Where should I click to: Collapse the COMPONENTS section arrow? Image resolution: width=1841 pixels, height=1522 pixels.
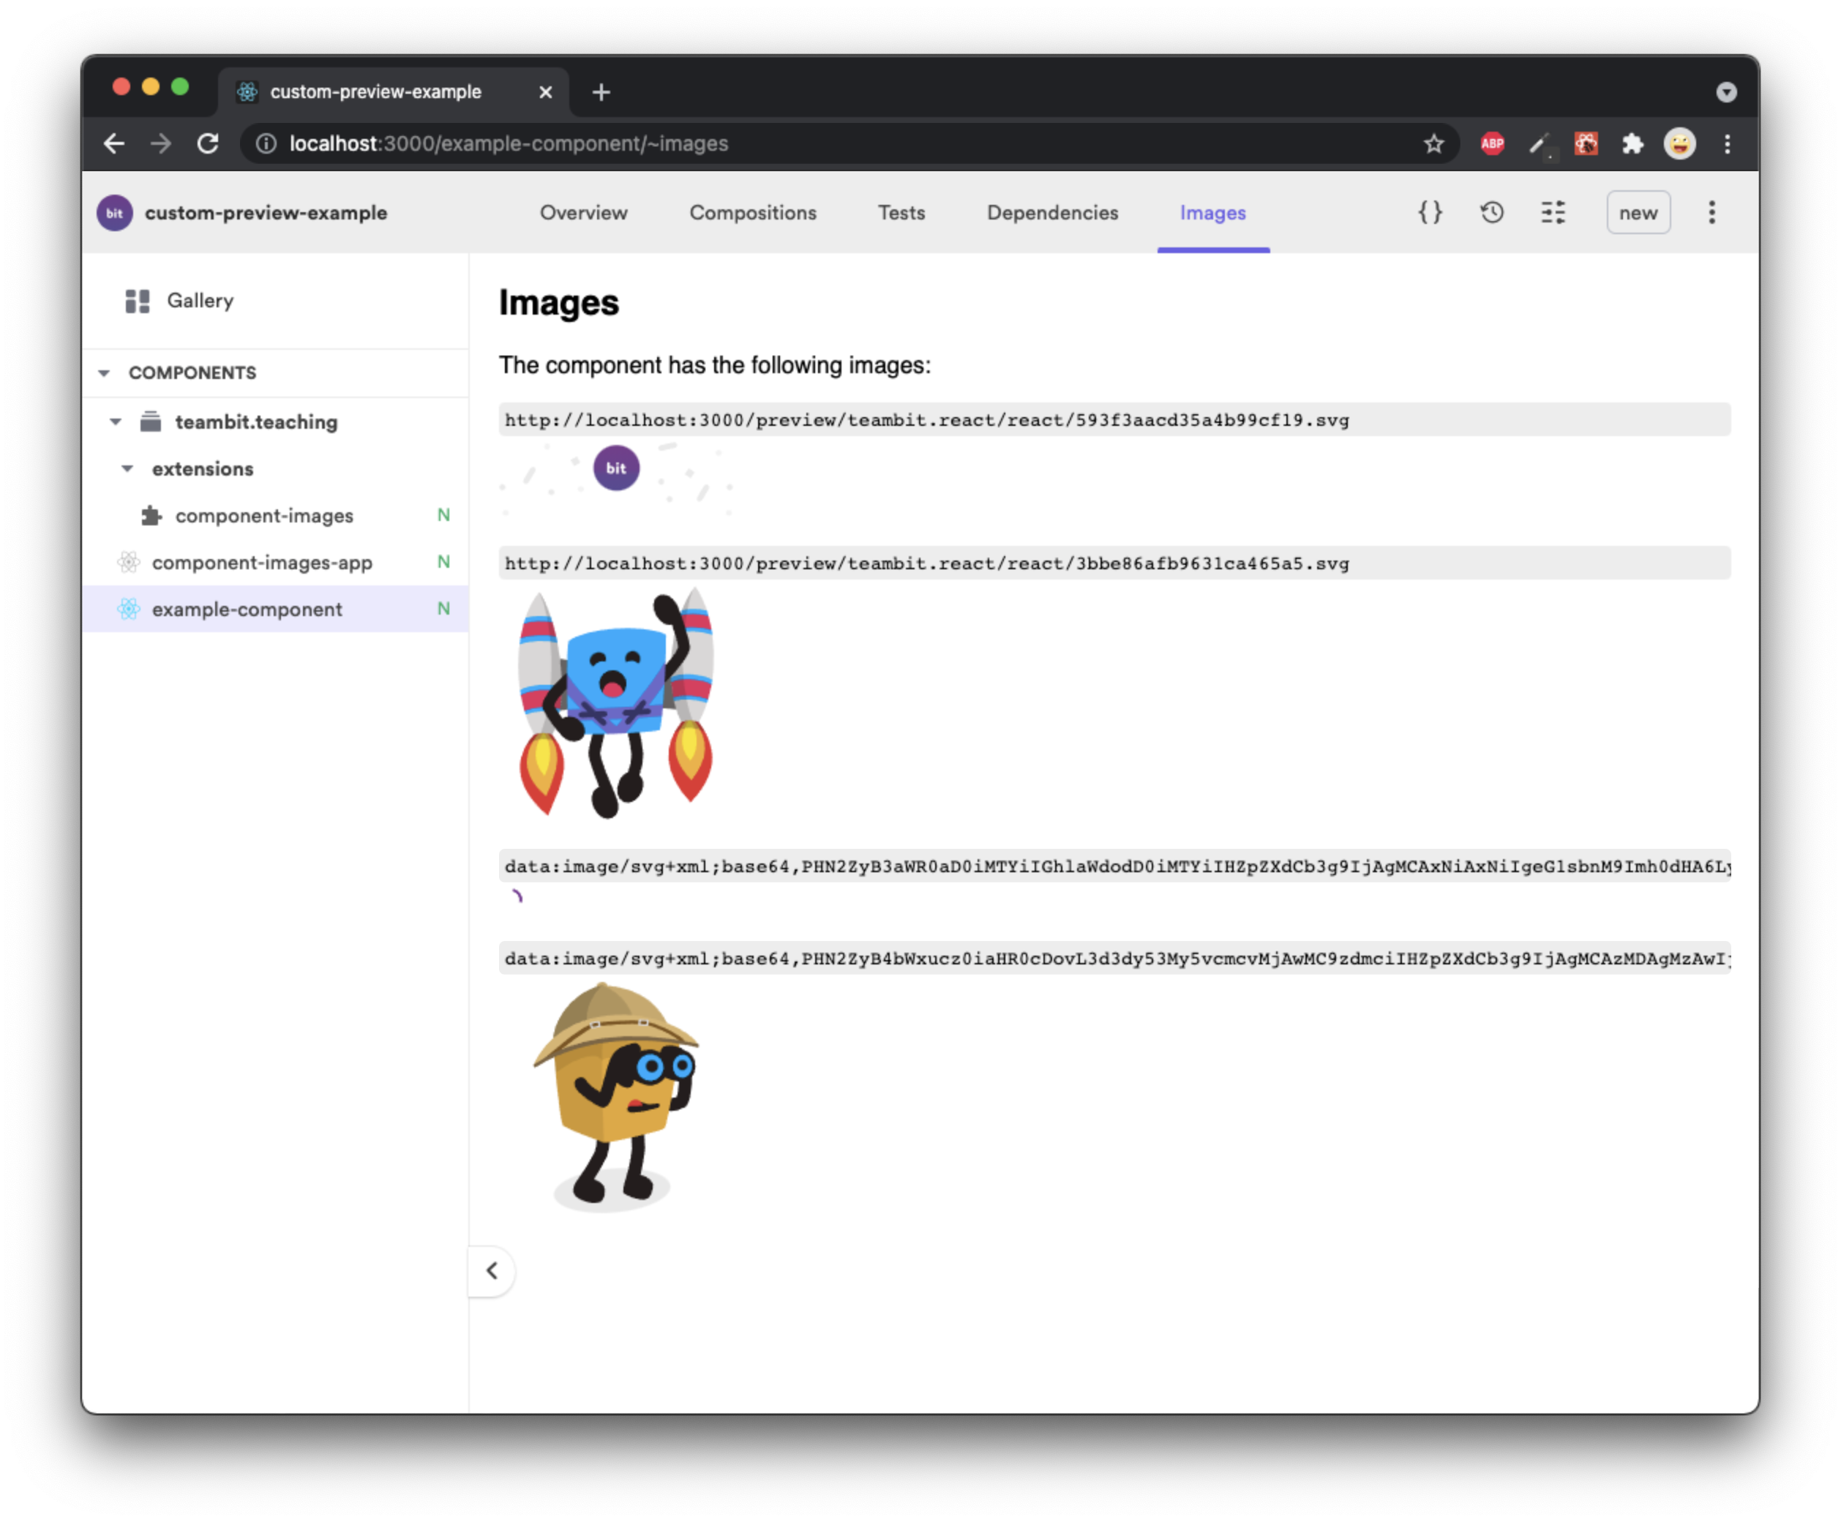105,373
